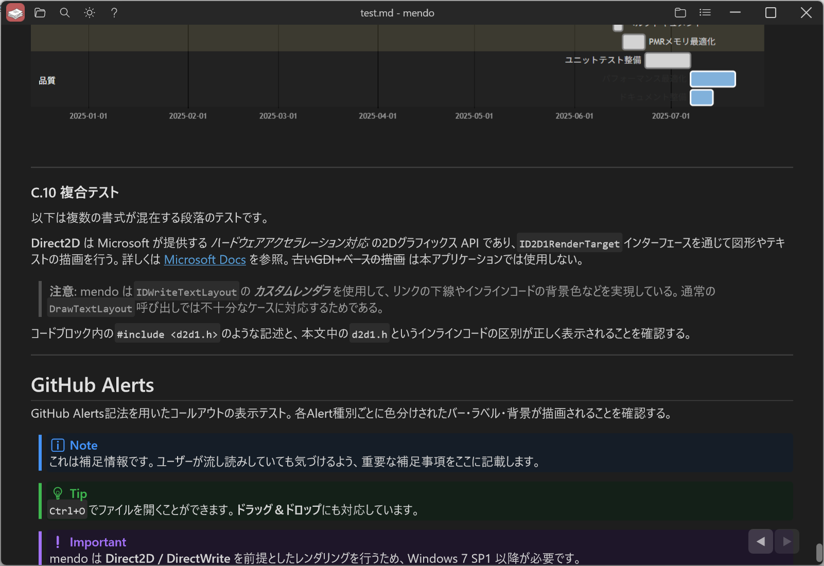Viewport: 824px width, 566px height.
Task: Open the Microsoft Docs link
Action: click(205, 260)
